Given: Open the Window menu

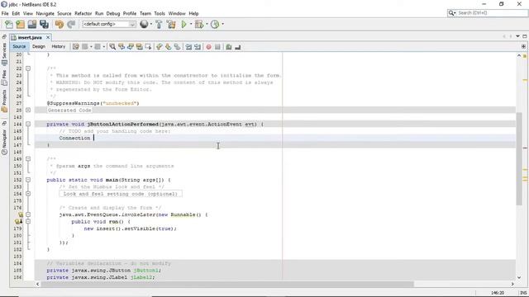Looking at the screenshot, I should point(177,13).
